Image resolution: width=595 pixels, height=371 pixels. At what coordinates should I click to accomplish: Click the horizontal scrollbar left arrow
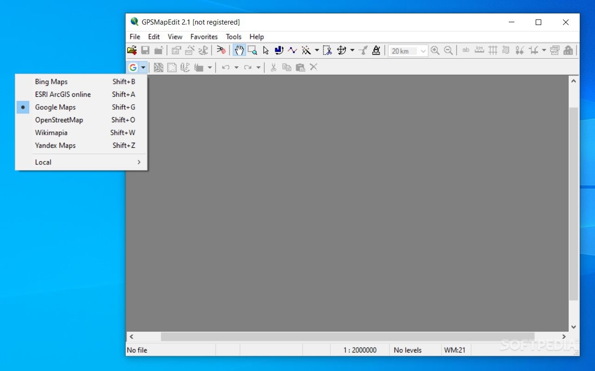tap(131, 337)
